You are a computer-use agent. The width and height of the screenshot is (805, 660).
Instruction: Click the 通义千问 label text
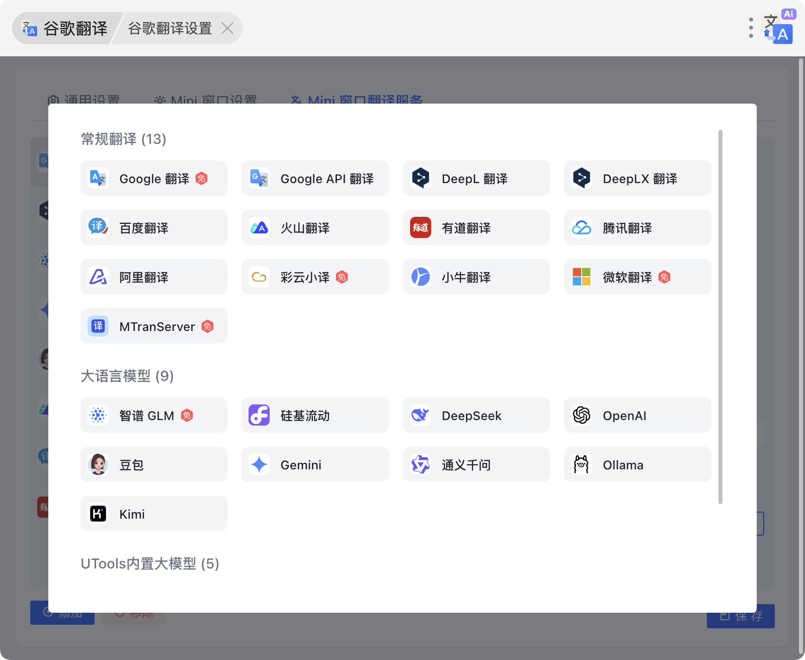coord(466,465)
